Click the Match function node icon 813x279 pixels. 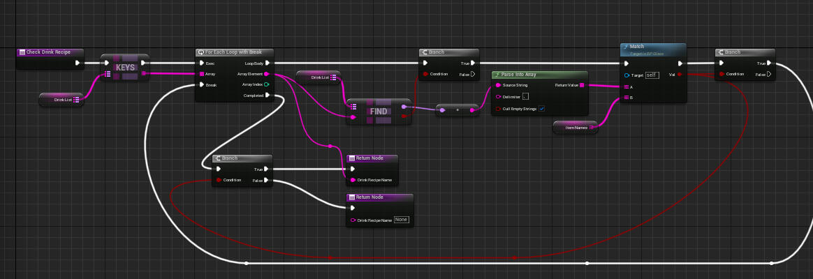(x=626, y=46)
